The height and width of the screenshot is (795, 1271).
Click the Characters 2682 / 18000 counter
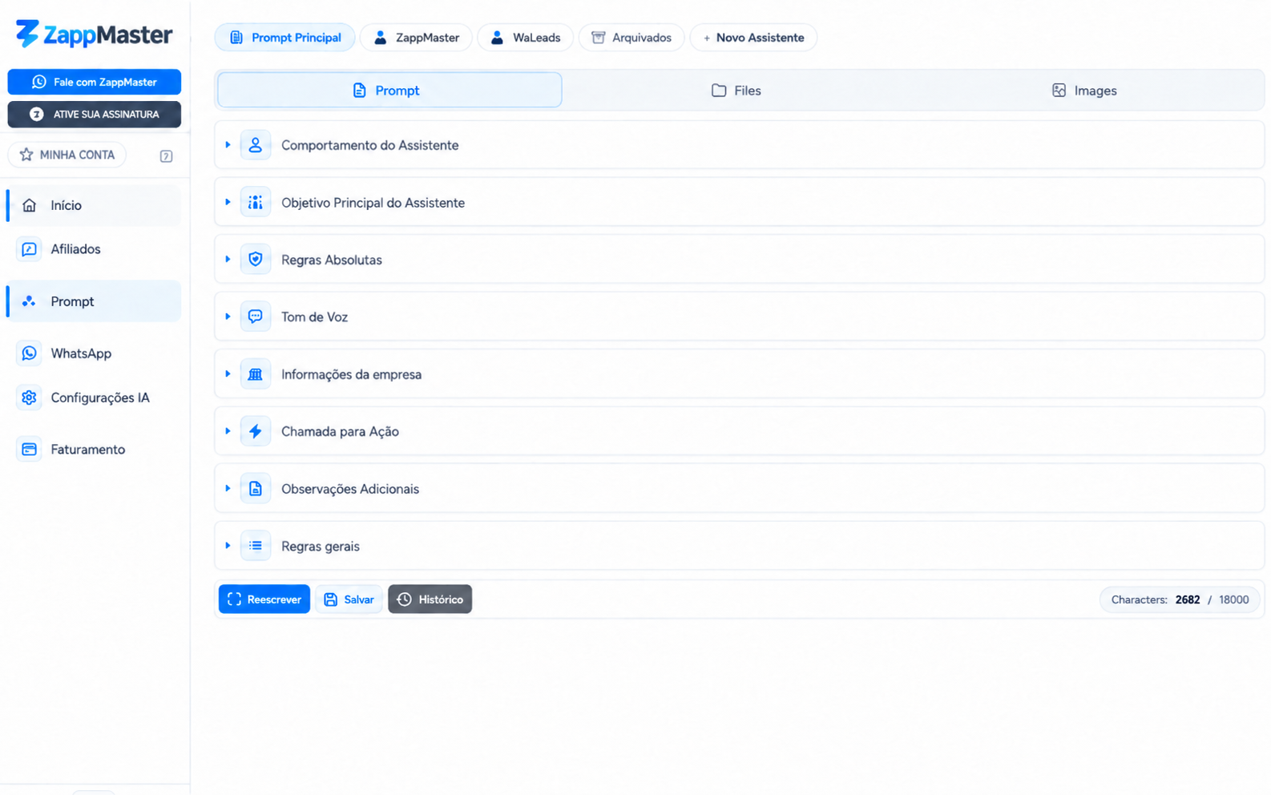1180,599
